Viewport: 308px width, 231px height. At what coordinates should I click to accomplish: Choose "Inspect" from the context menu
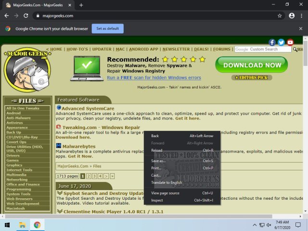pyautogui.click(x=157, y=200)
